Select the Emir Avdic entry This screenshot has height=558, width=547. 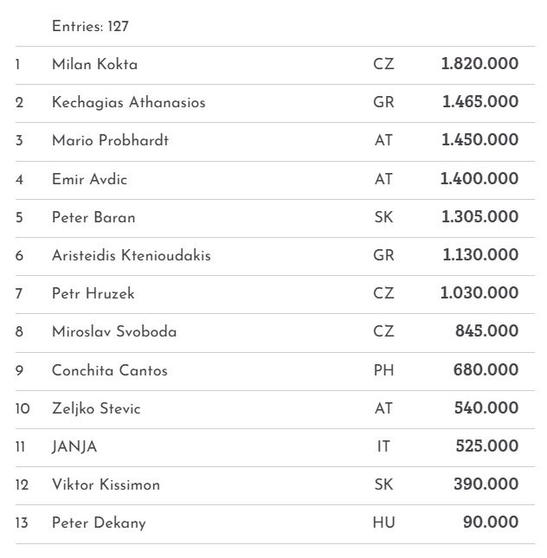point(89,179)
